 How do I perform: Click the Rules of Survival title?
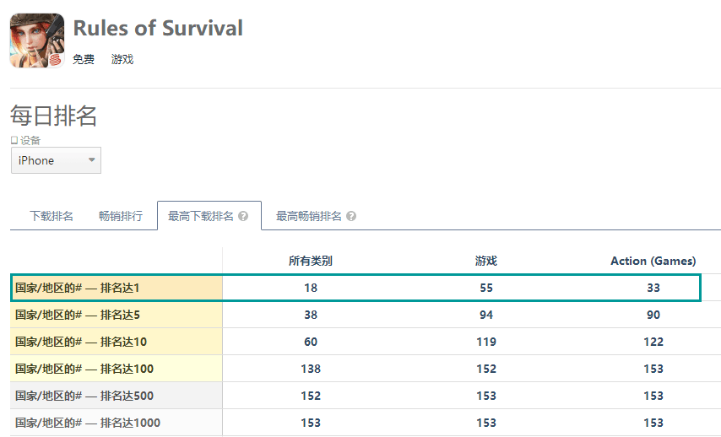(158, 28)
